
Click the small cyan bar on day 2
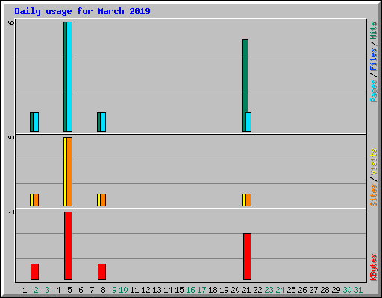click(36, 122)
